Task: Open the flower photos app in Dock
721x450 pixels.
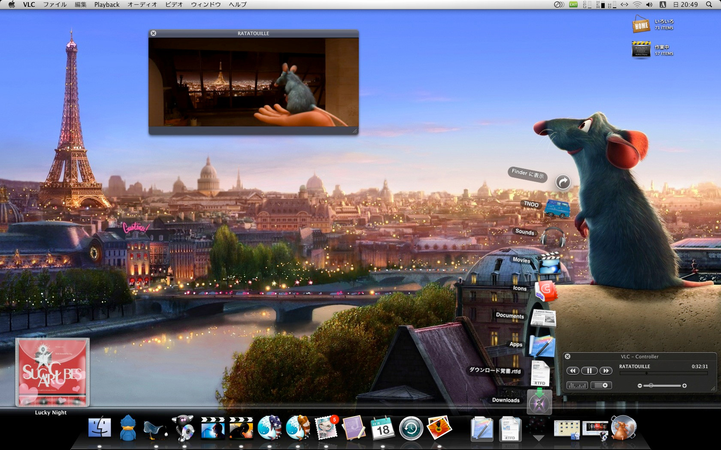Action: [x=439, y=428]
